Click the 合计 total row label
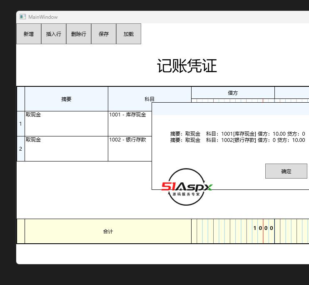 pyautogui.click(x=108, y=231)
